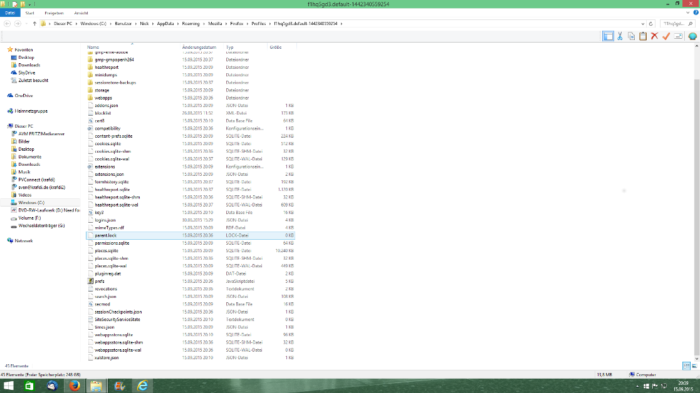Screen dimensions: 700x393
Task: Select the xulstore.json file
Action: coord(107,358)
